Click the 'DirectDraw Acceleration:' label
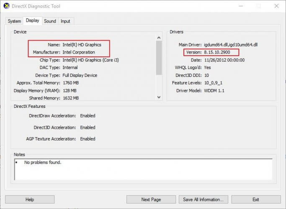 coord(52,116)
